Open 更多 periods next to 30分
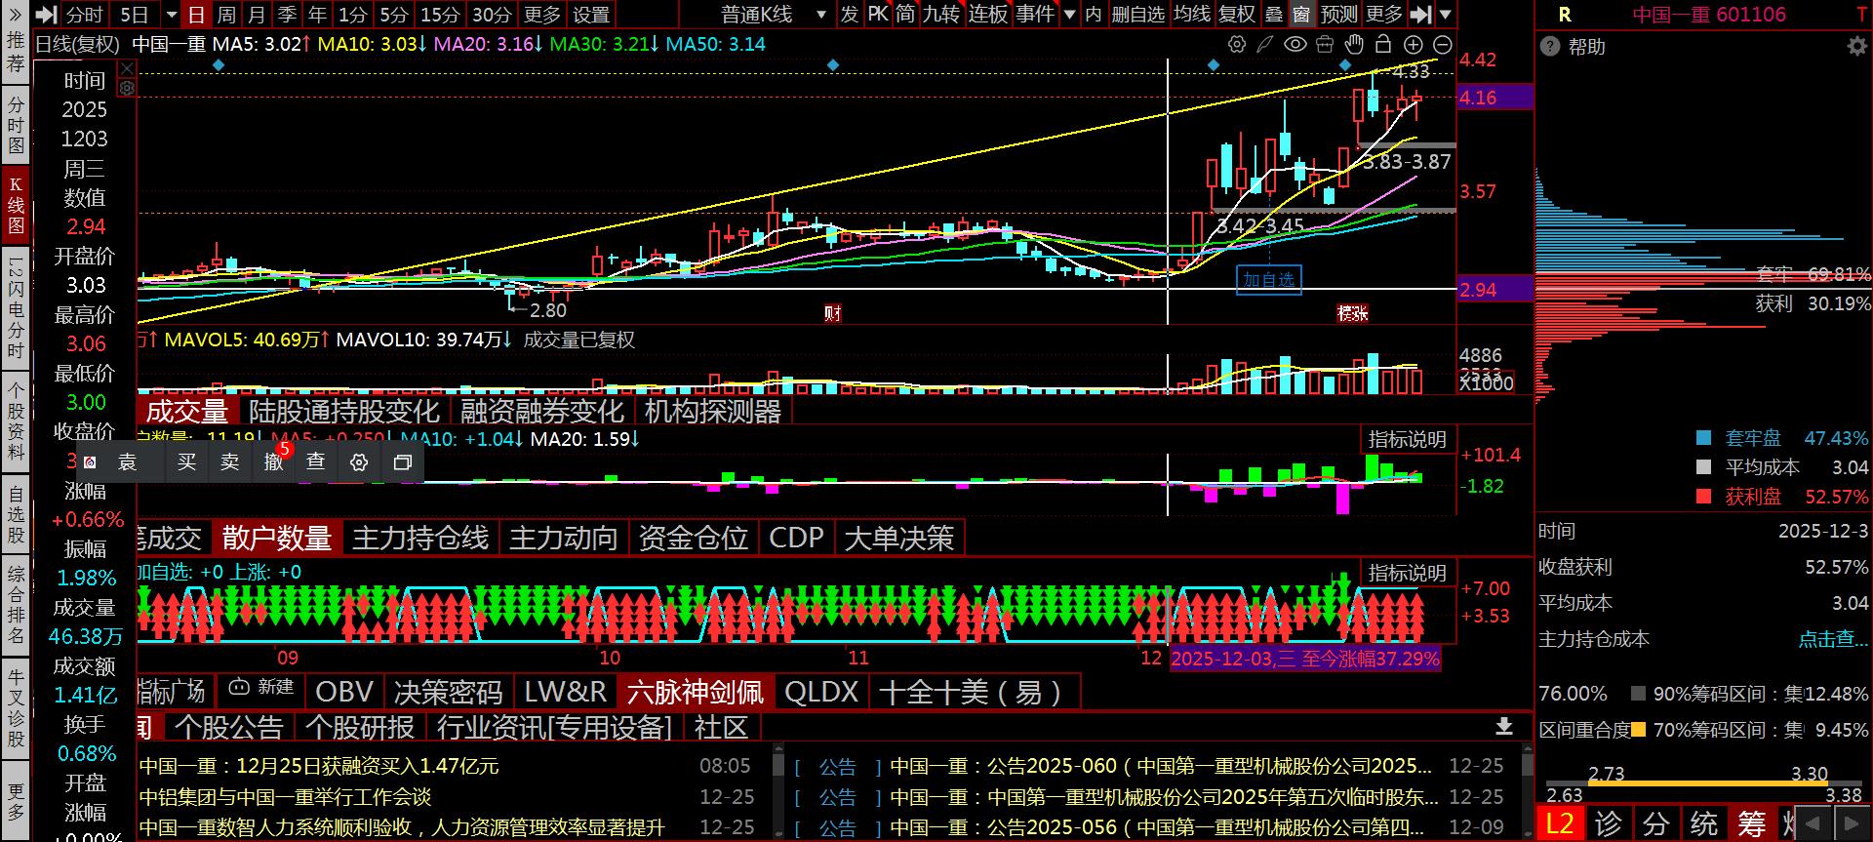 tap(542, 15)
